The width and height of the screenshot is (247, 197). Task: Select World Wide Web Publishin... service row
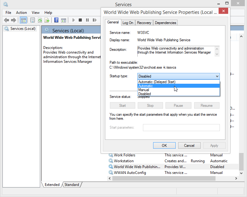(173, 167)
